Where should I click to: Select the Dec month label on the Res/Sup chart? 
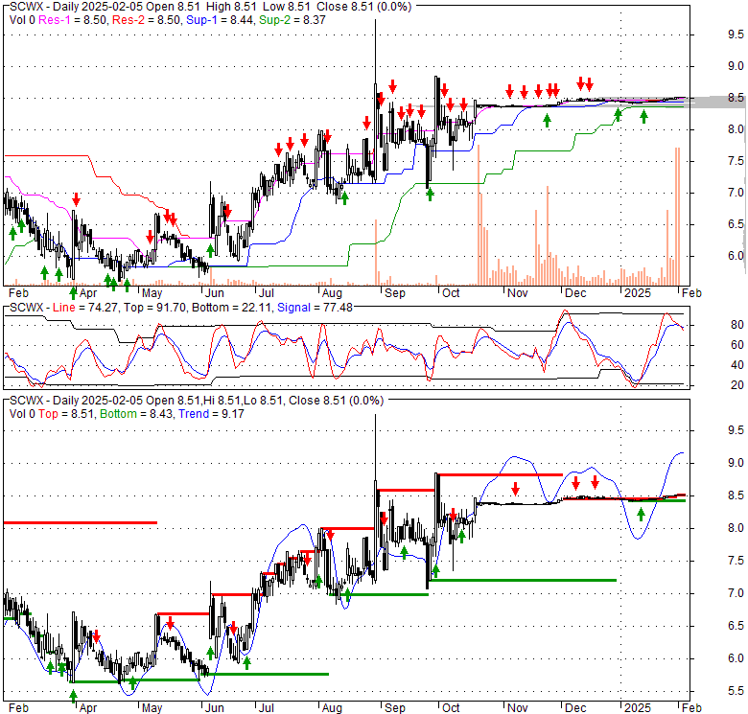click(x=575, y=293)
